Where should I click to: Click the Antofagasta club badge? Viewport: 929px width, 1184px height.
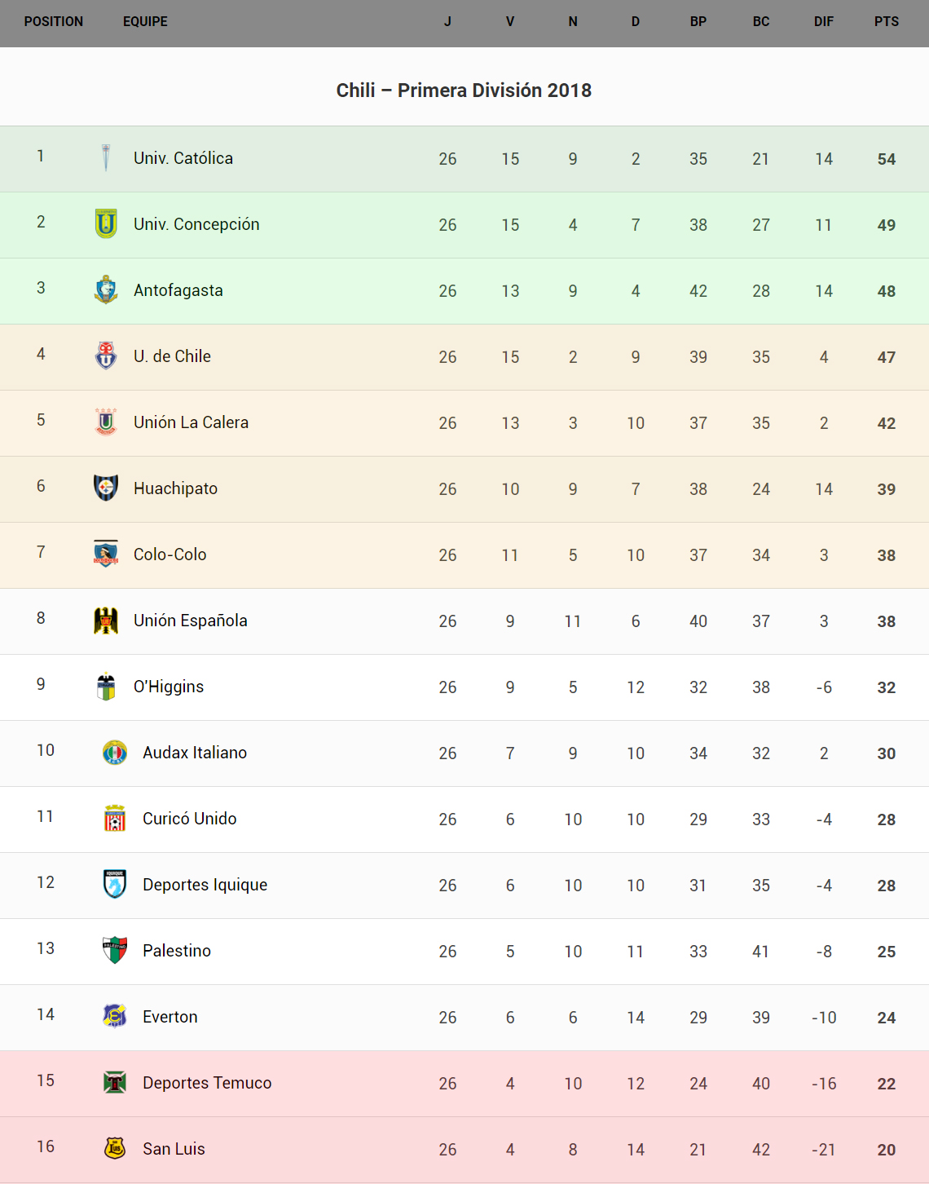(x=106, y=290)
